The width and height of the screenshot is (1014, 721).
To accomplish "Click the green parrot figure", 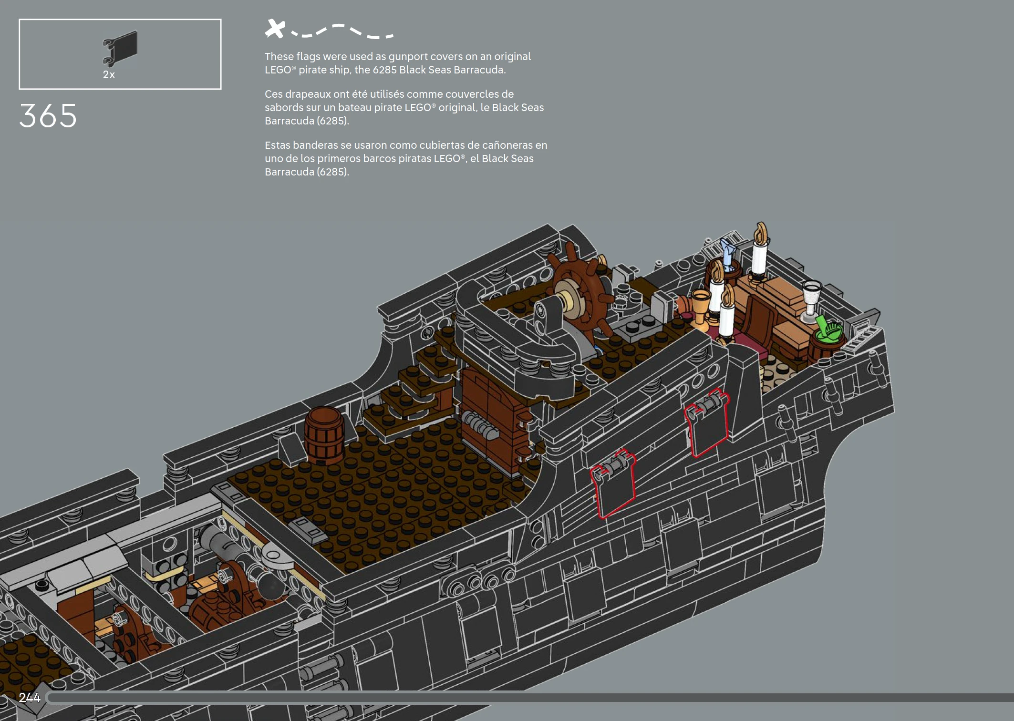I will point(829,329).
